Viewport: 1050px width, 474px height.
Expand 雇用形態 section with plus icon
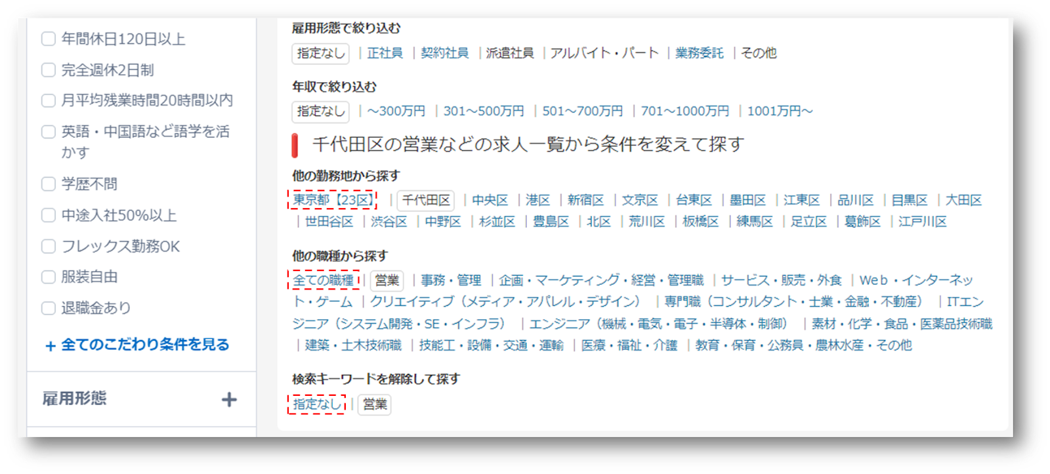(x=229, y=399)
